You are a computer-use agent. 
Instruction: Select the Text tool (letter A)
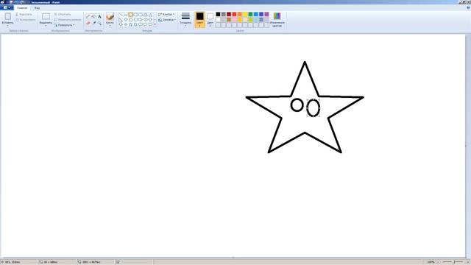[99, 16]
